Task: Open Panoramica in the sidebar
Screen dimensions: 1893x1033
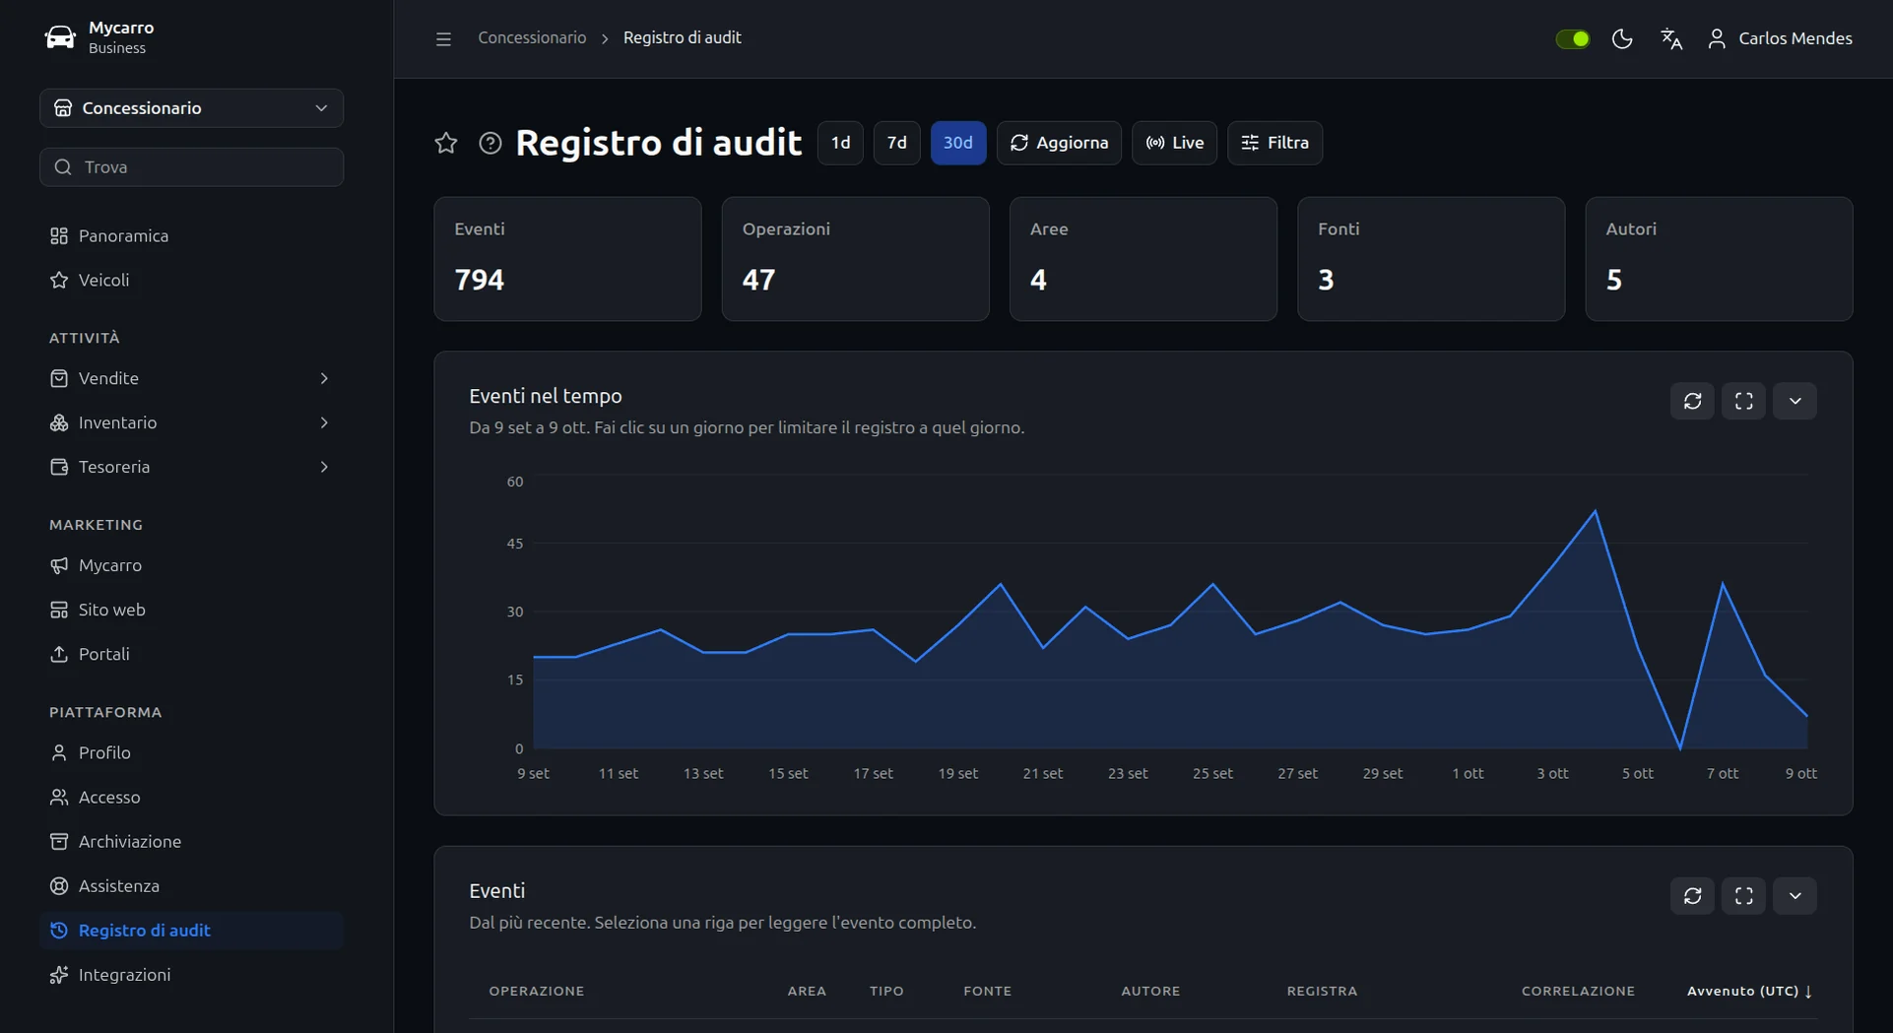Action: (x=192, y=235)
